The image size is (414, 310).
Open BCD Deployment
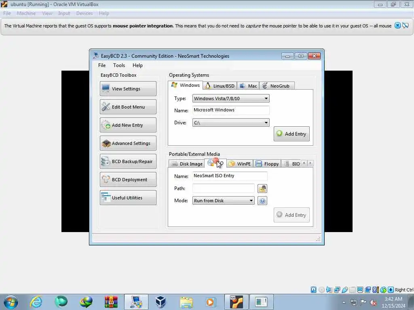pyautogui.click(x=128, y=180)
